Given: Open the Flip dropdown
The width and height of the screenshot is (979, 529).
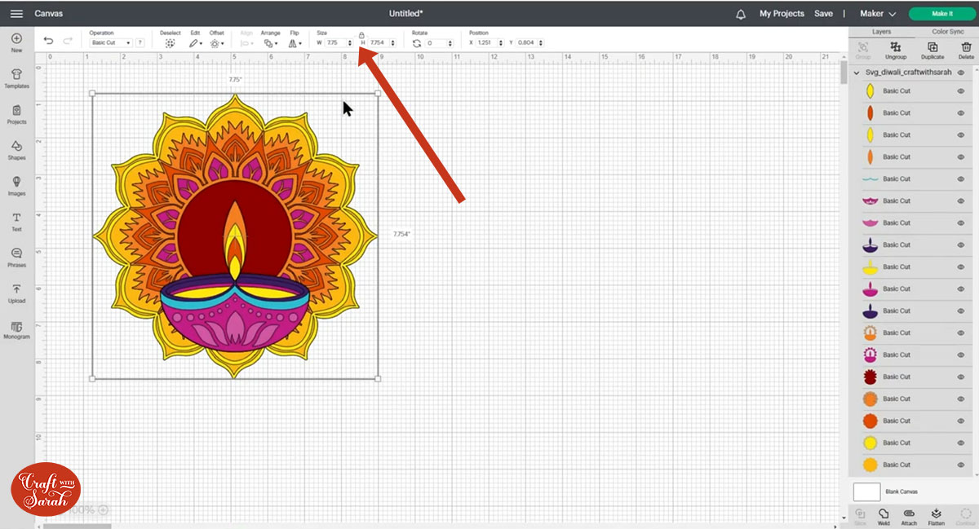Looking at the screenshot, I should pos(295,43).
